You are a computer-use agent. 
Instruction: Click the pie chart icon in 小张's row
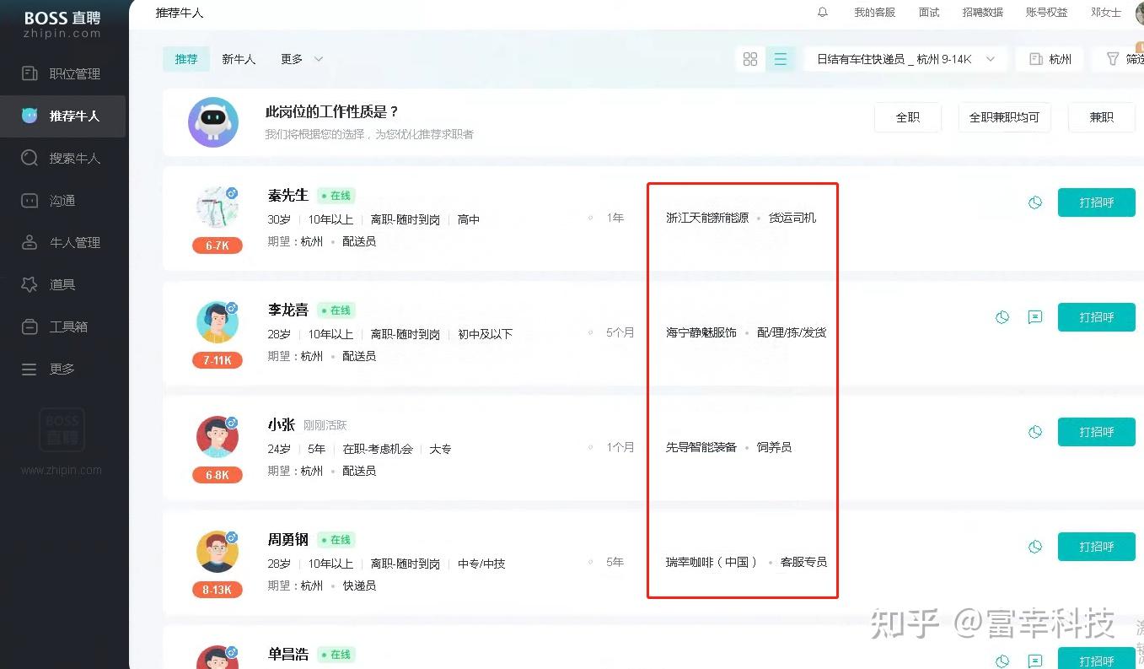[1035, 432]
